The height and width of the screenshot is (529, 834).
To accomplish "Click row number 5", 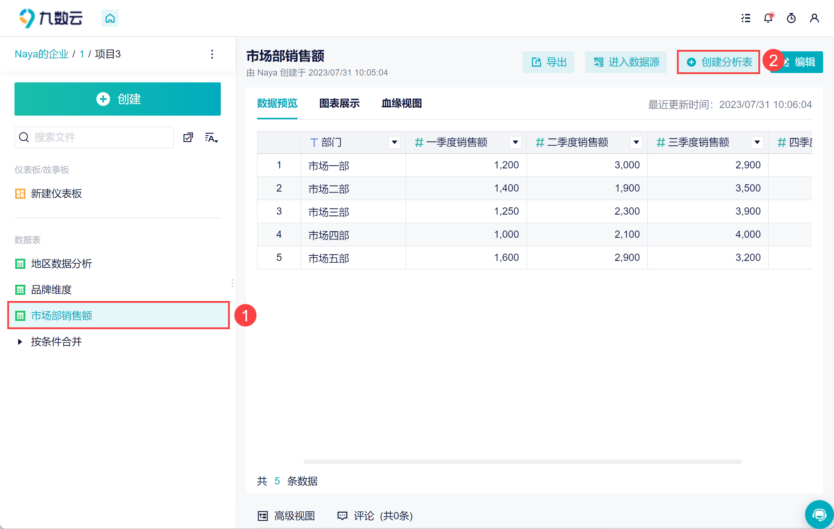I will point(279,258).
